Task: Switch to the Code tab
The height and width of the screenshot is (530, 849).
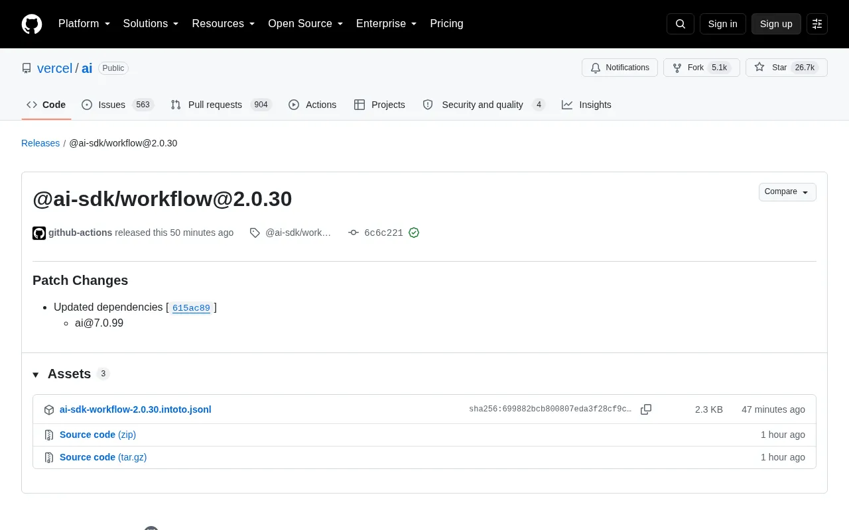Action: coord(46,105)
